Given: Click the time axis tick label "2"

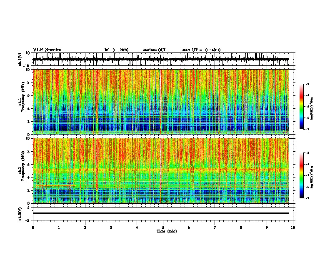Looking at the screenshot, I should click(85, 227).
